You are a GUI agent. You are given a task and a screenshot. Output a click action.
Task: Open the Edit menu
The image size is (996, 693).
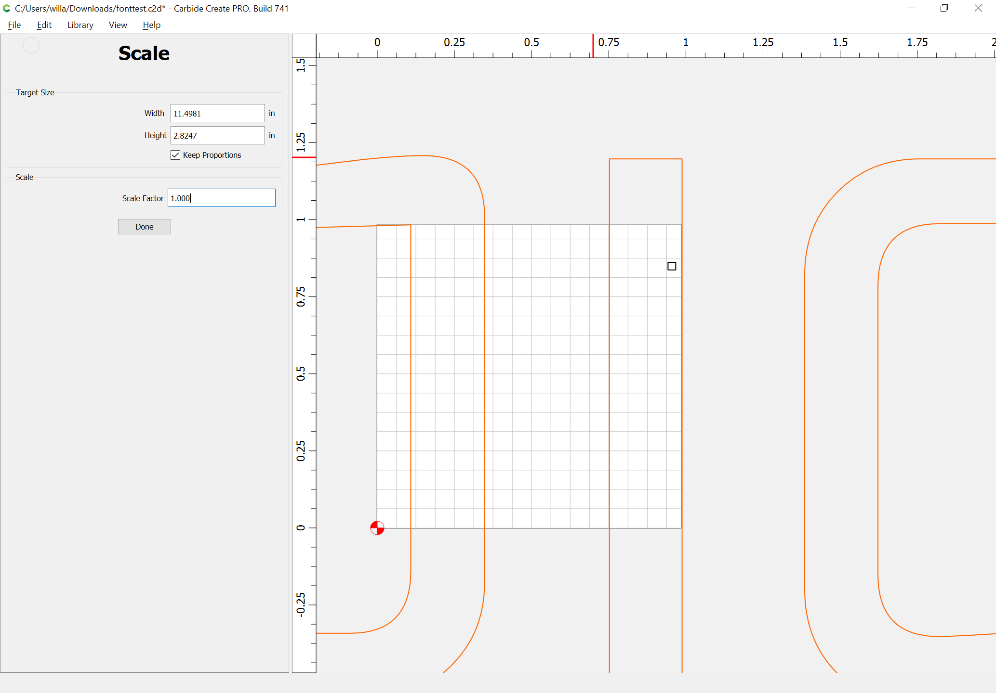tap(44, 25)
